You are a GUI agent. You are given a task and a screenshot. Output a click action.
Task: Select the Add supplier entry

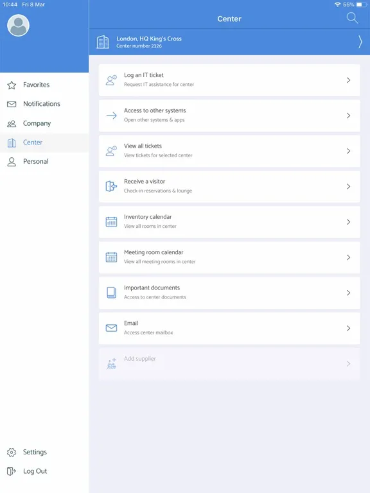[229, 364]
